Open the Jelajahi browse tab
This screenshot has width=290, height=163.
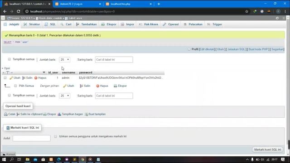[11, 24]
